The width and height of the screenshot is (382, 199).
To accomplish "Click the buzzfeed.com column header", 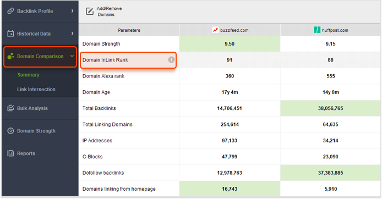I will (x=230, y=30).
